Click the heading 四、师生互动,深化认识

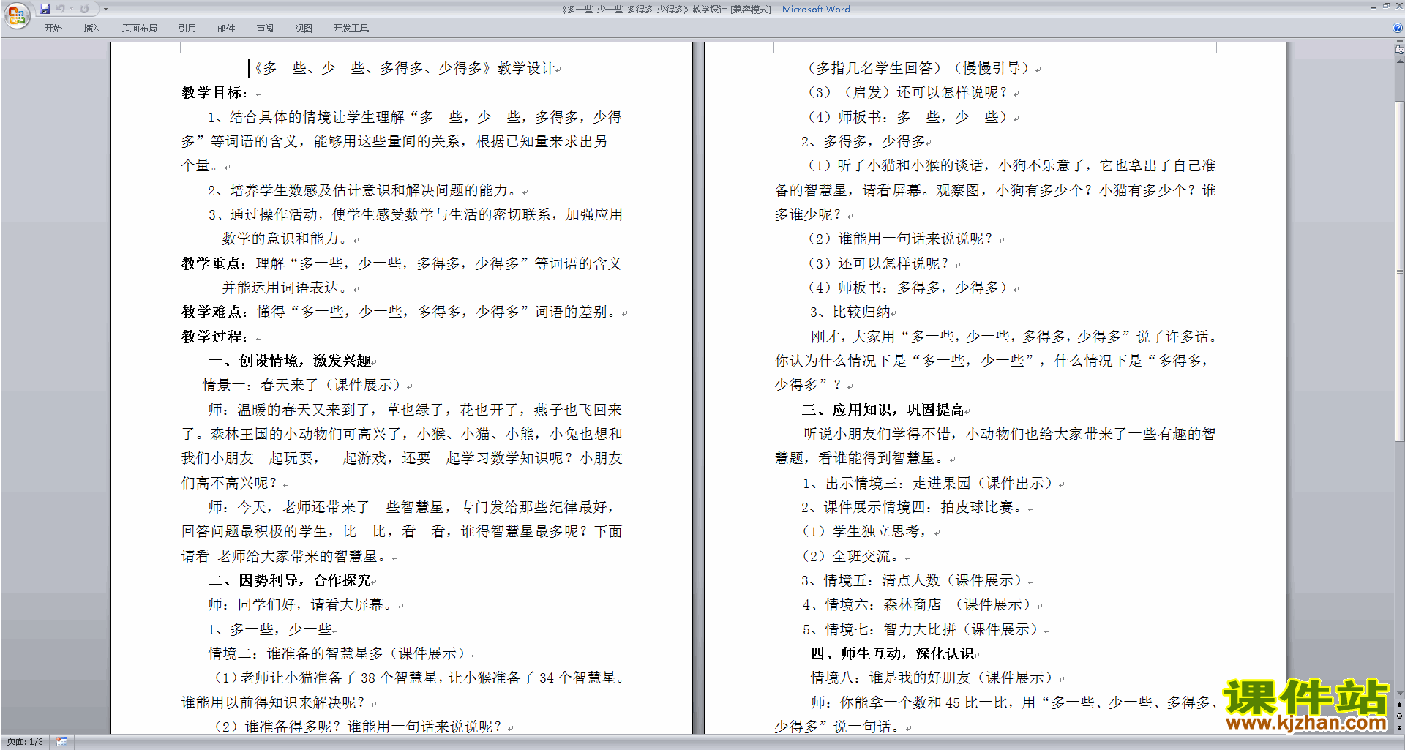(x=892, y=653)
